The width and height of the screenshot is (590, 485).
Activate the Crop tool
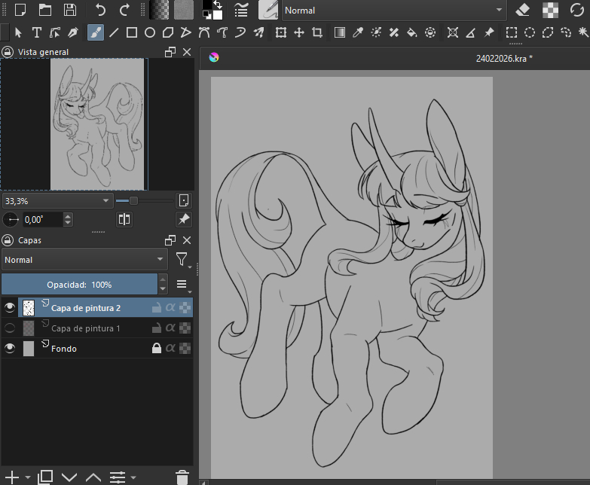coord(317,32)
